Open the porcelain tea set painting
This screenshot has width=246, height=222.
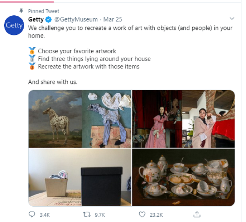tap(183, 177)
